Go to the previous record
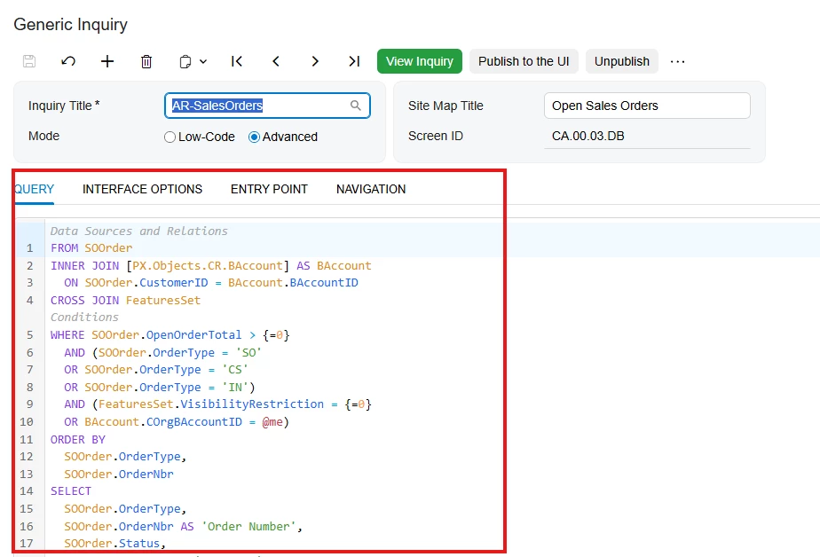 tap(276, 61)
